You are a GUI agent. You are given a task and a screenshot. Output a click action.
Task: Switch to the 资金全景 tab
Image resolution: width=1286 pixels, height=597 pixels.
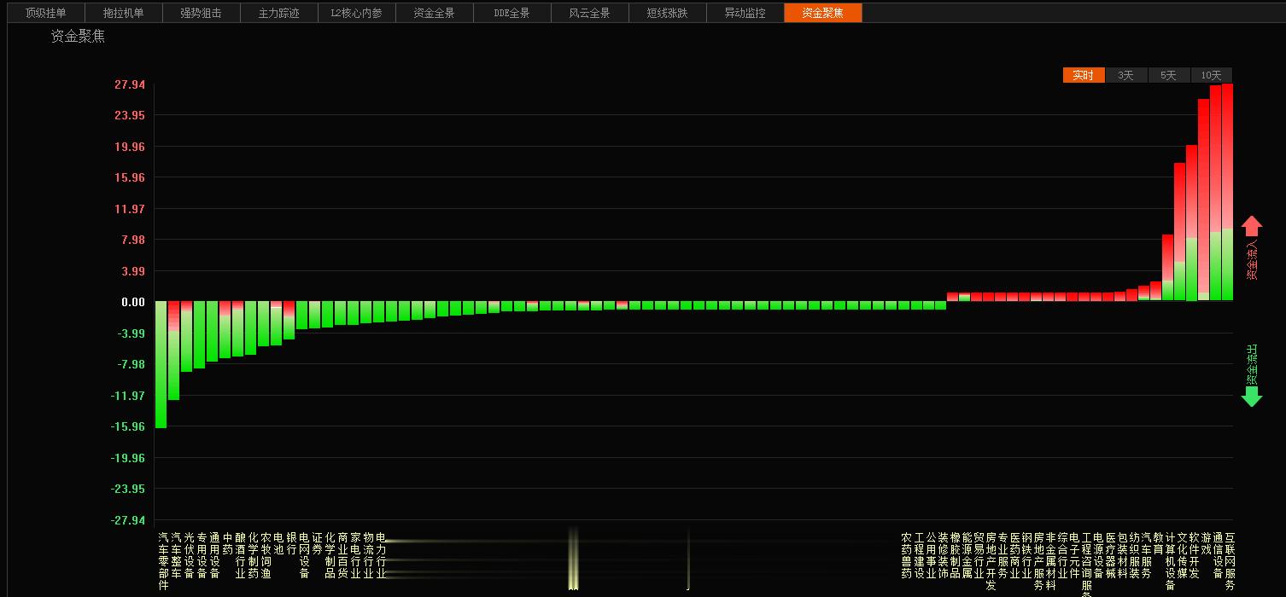click(x=435, y=13)
